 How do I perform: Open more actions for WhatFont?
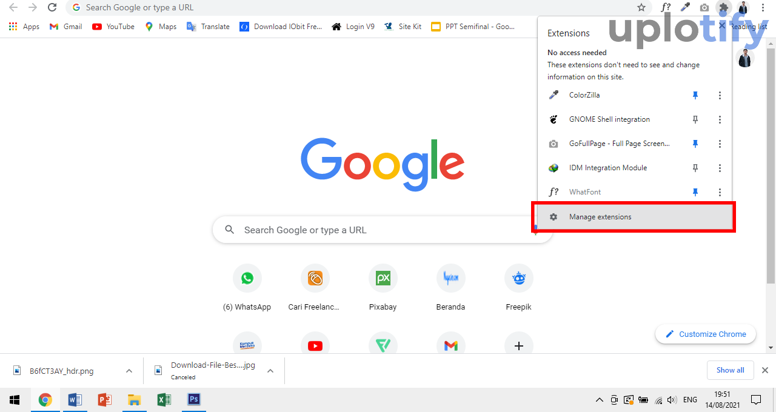(x=720, y=192)
